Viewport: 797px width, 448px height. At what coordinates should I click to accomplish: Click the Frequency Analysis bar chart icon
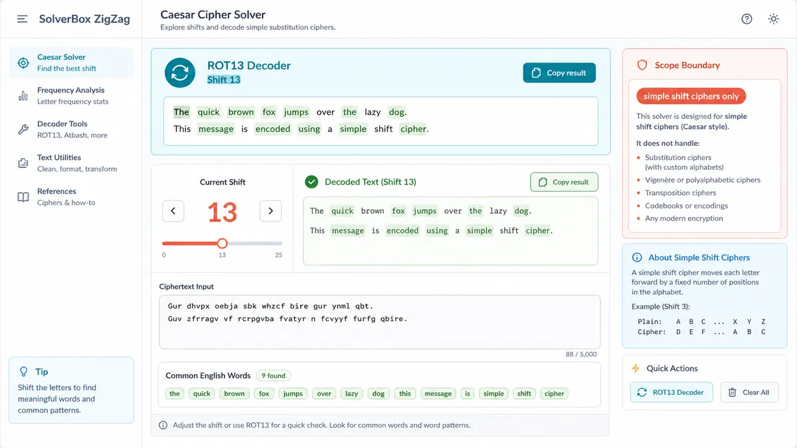click(23, 96)
